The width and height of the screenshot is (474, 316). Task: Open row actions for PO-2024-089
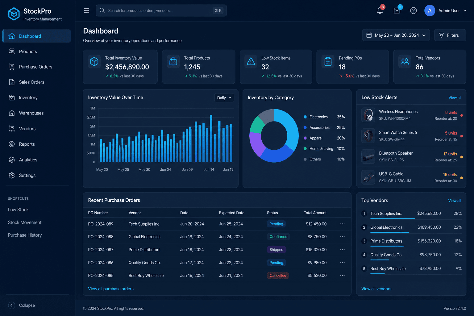[342, 224]
